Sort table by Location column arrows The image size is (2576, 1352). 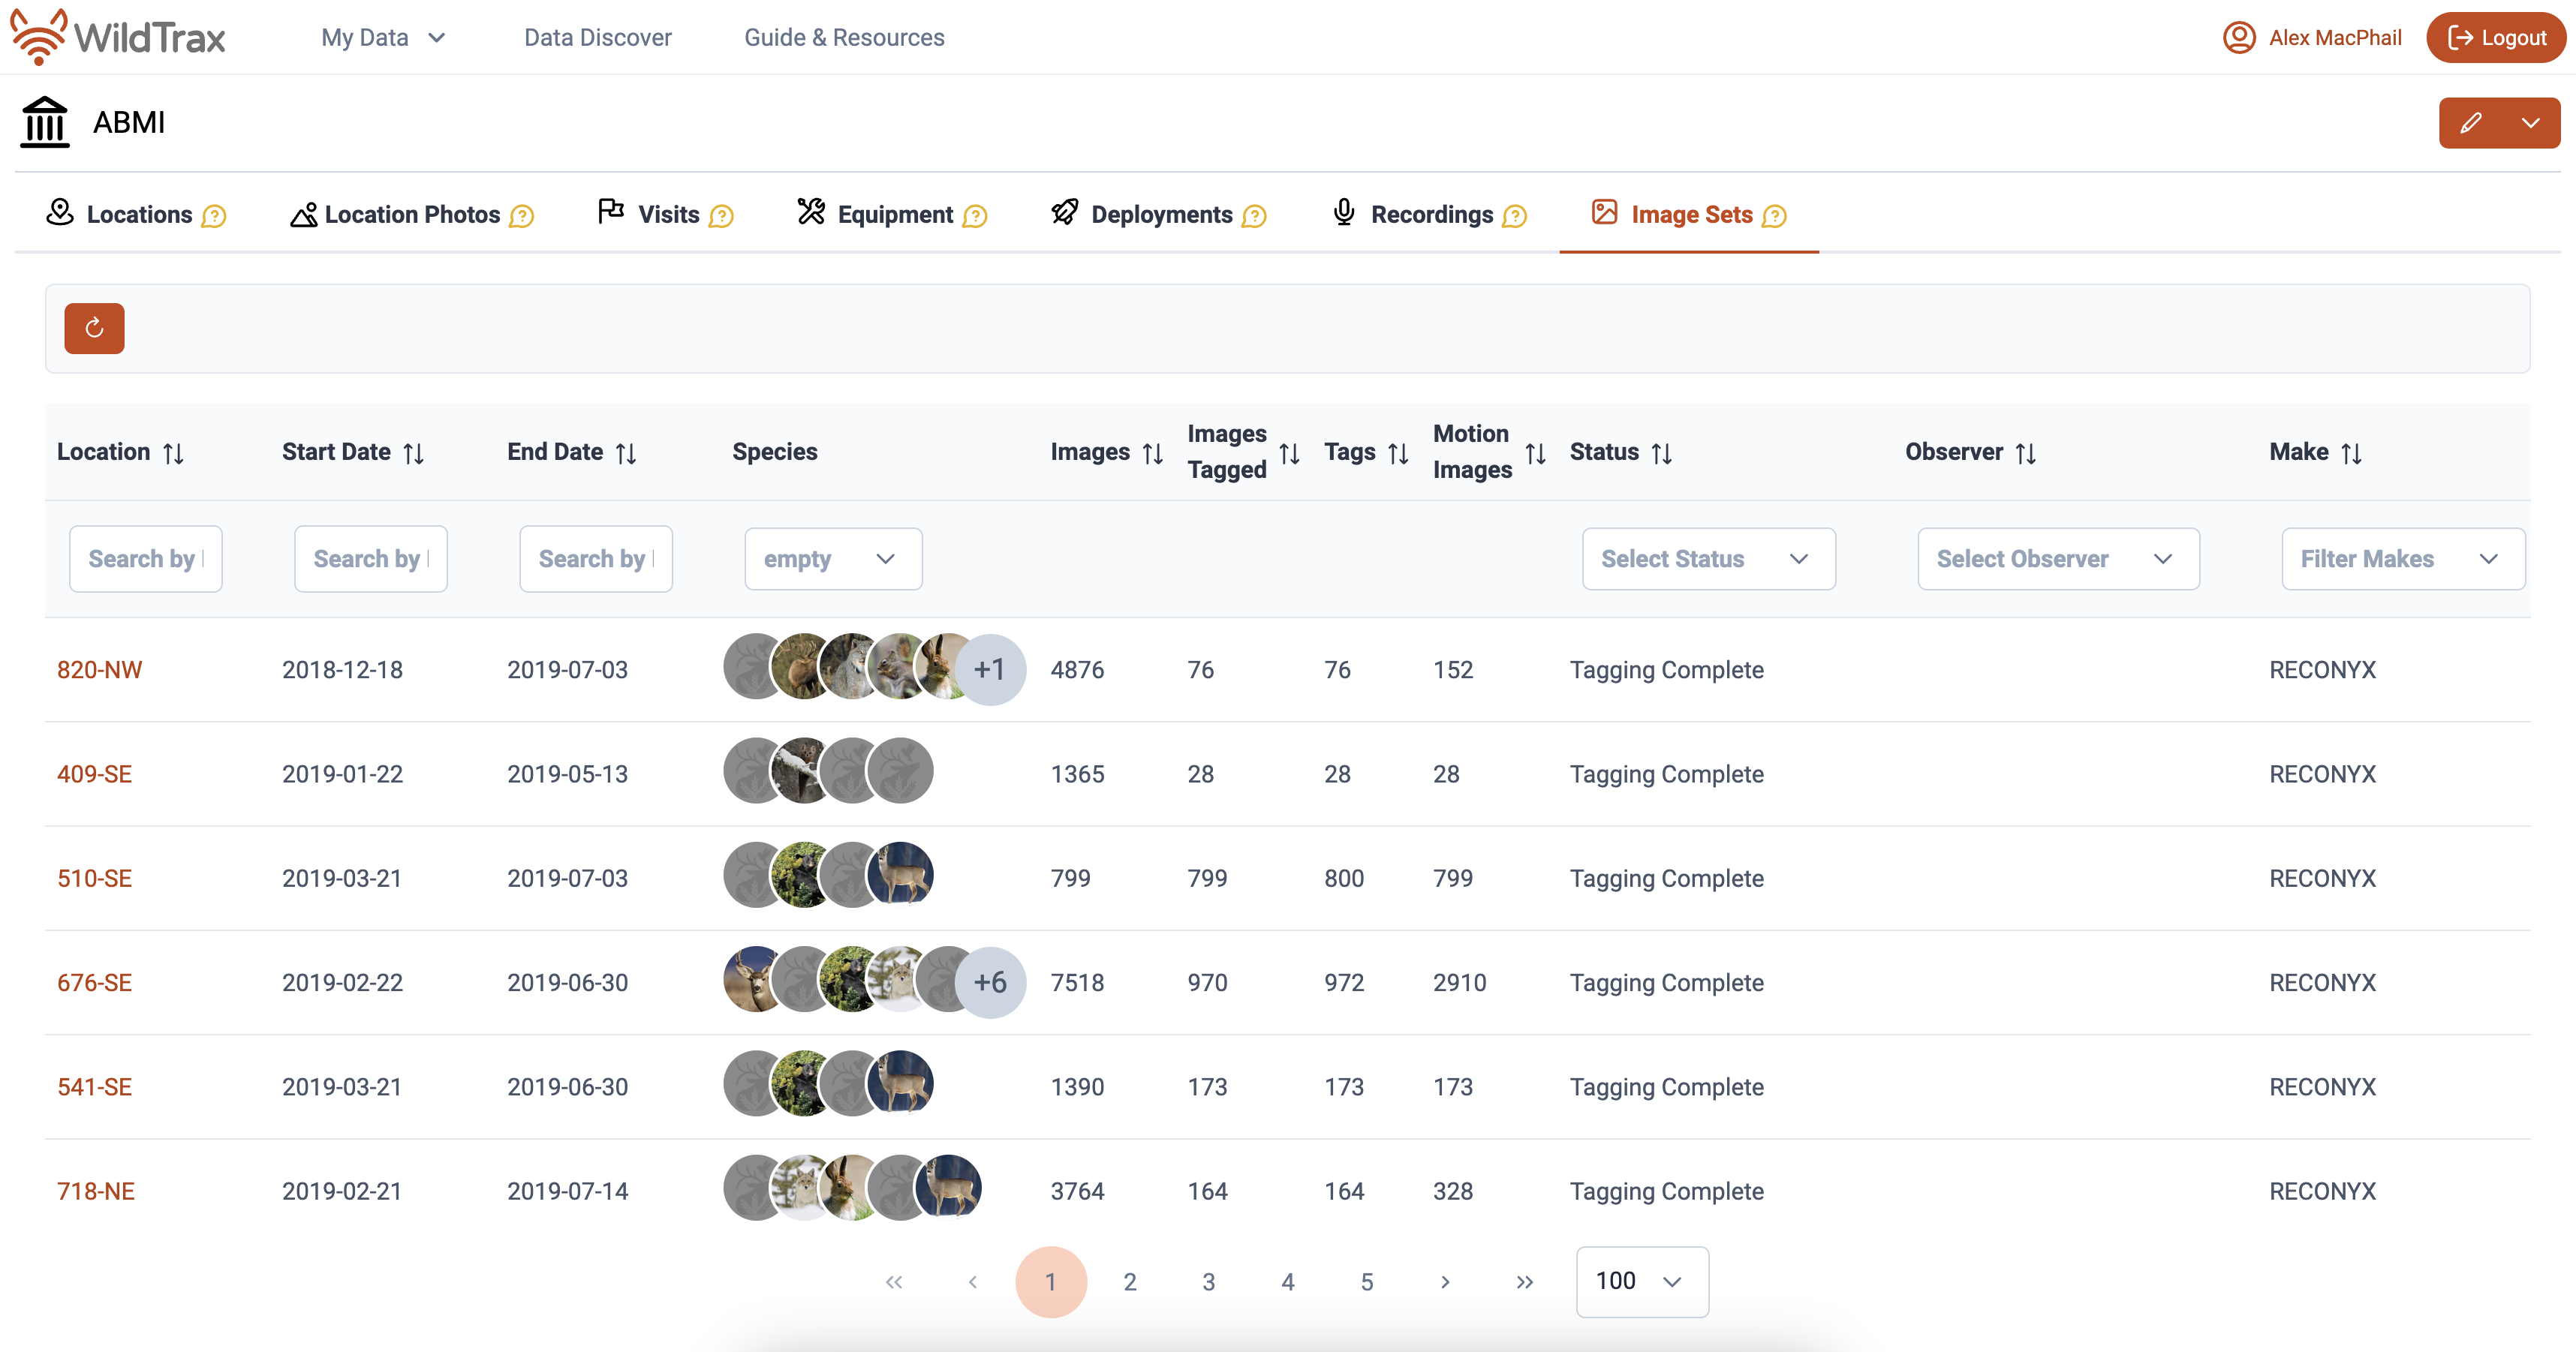[173, 454]
